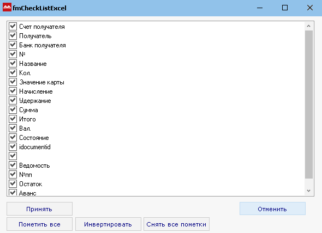Toggle the "Удержание" checkbox
This screenshot has height=233, width=322.
point(13,100)
